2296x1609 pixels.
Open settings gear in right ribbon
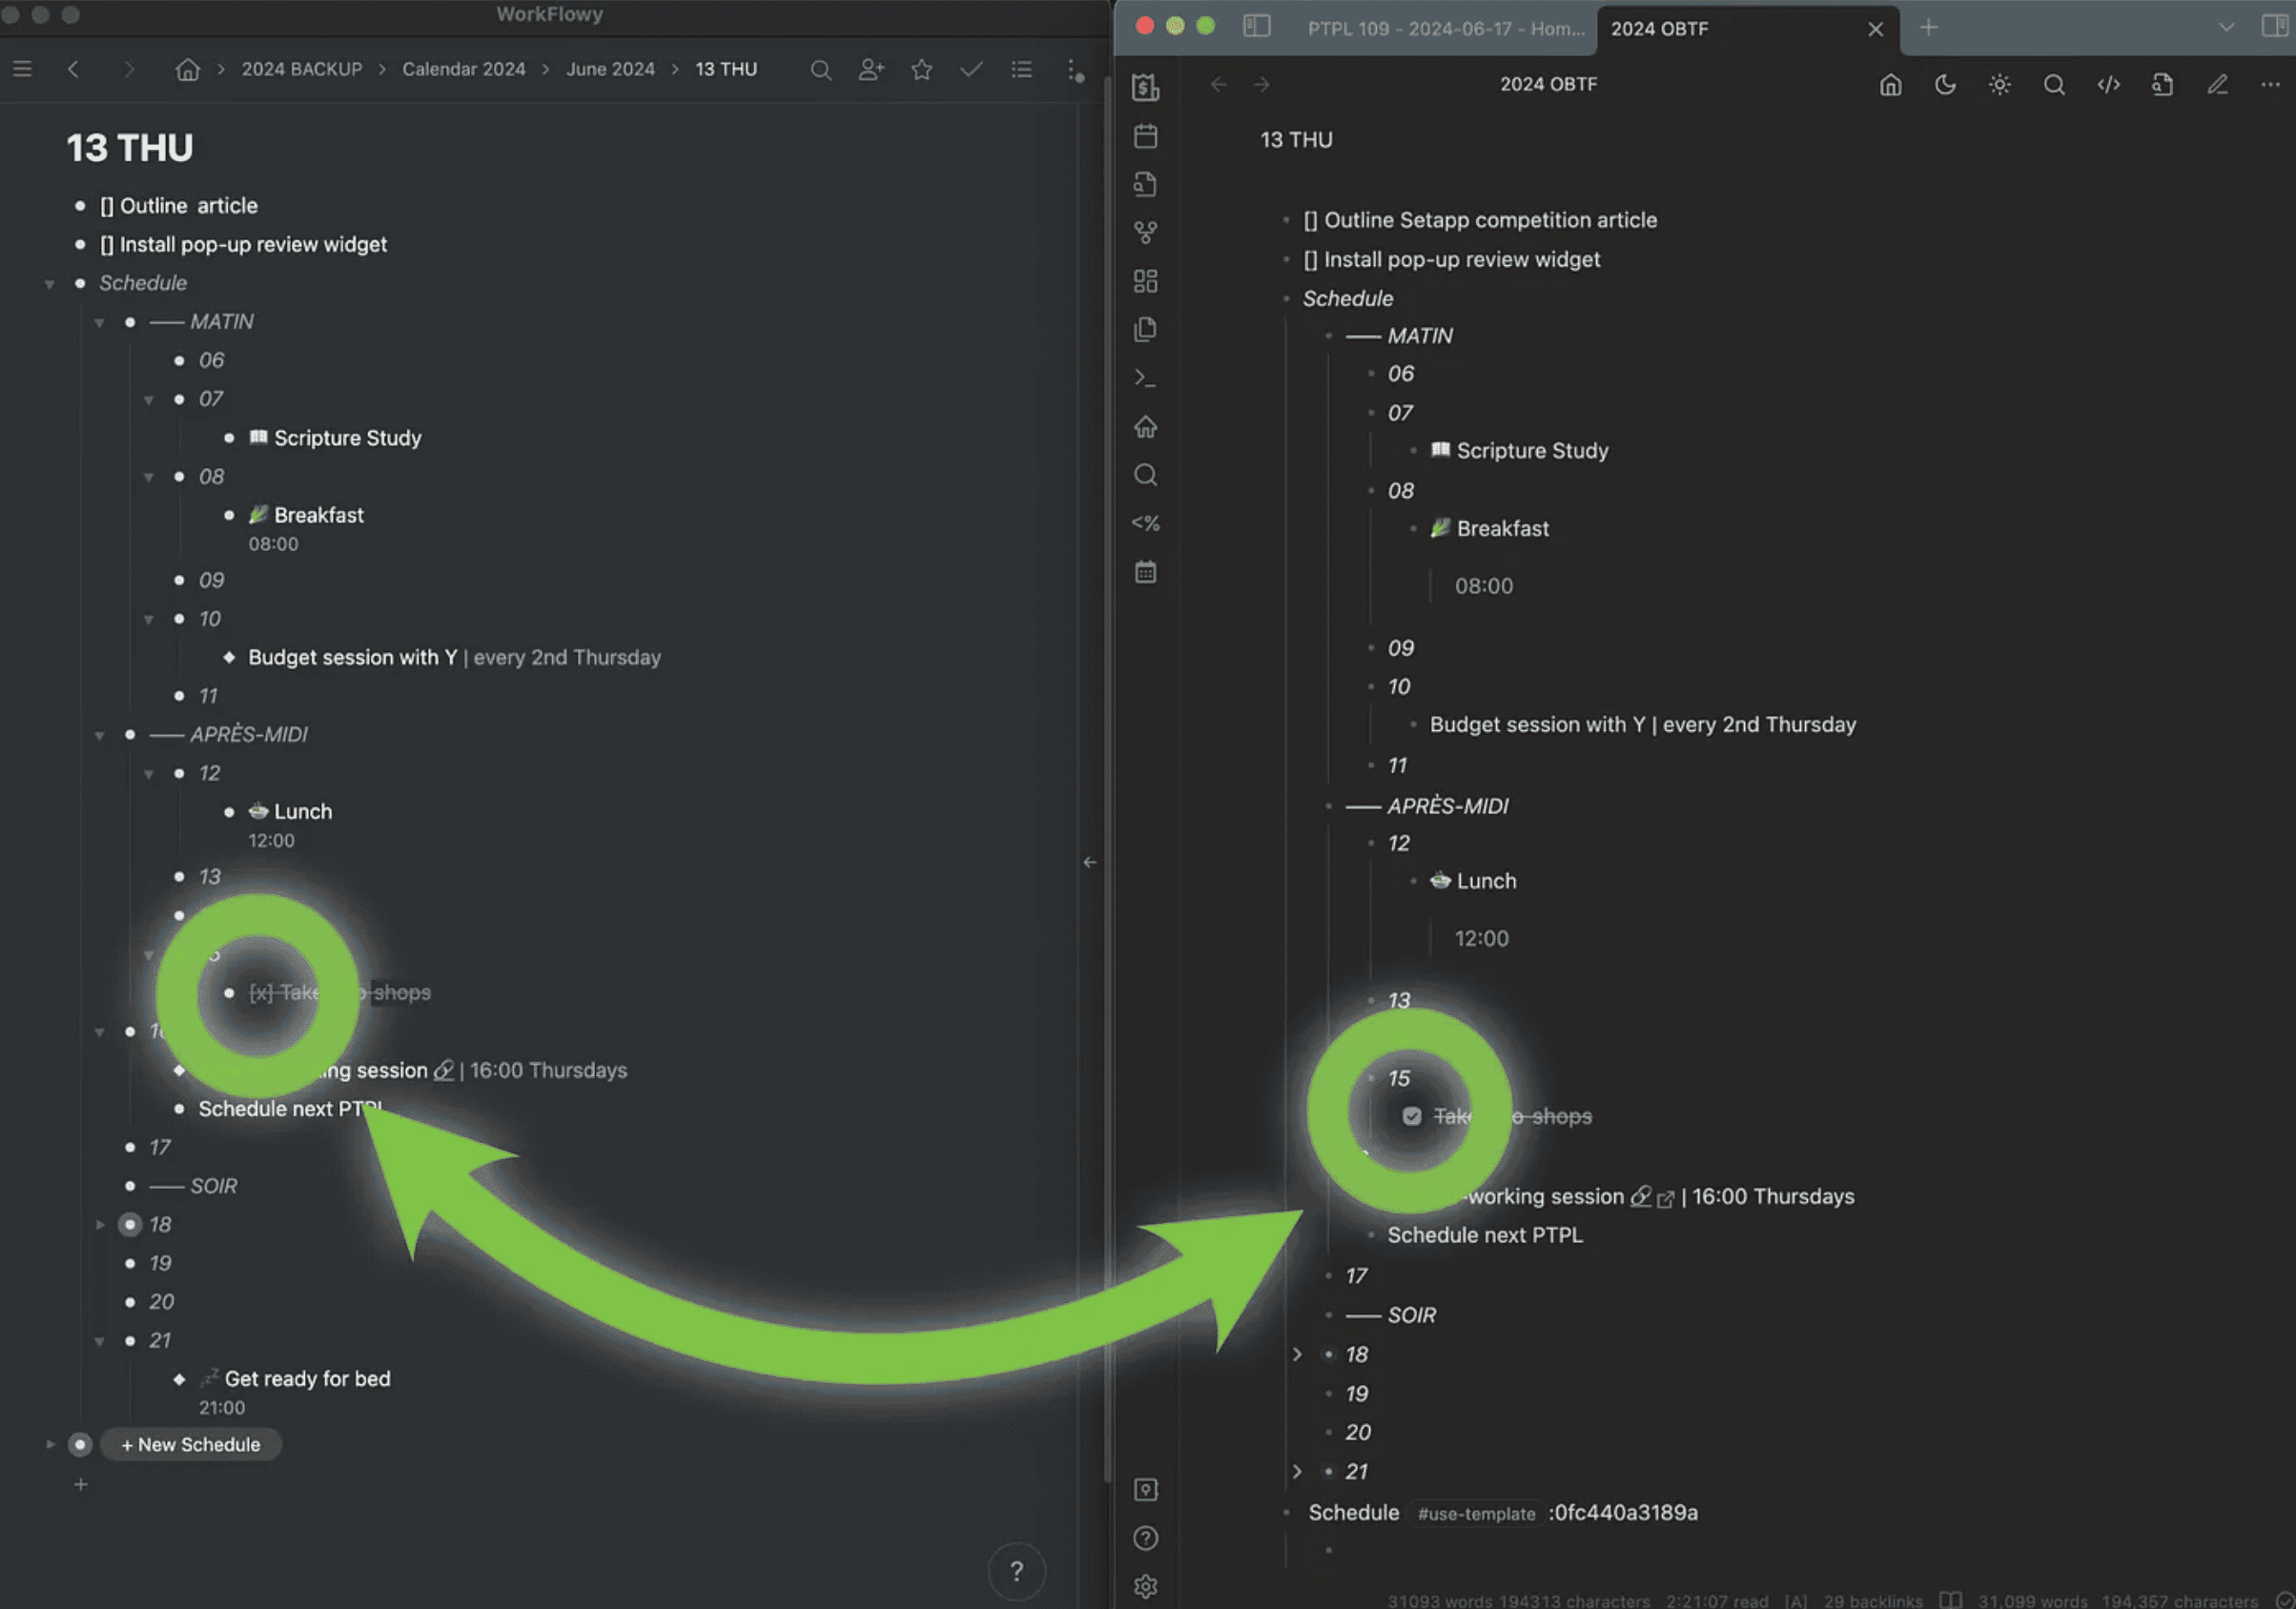(x=1145, y=1586)
